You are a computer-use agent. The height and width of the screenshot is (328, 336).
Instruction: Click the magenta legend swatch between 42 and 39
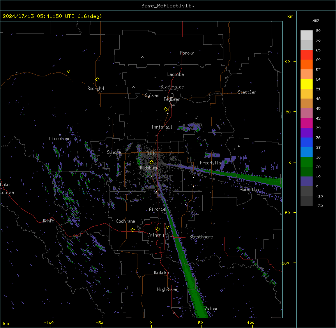(306, 123)
